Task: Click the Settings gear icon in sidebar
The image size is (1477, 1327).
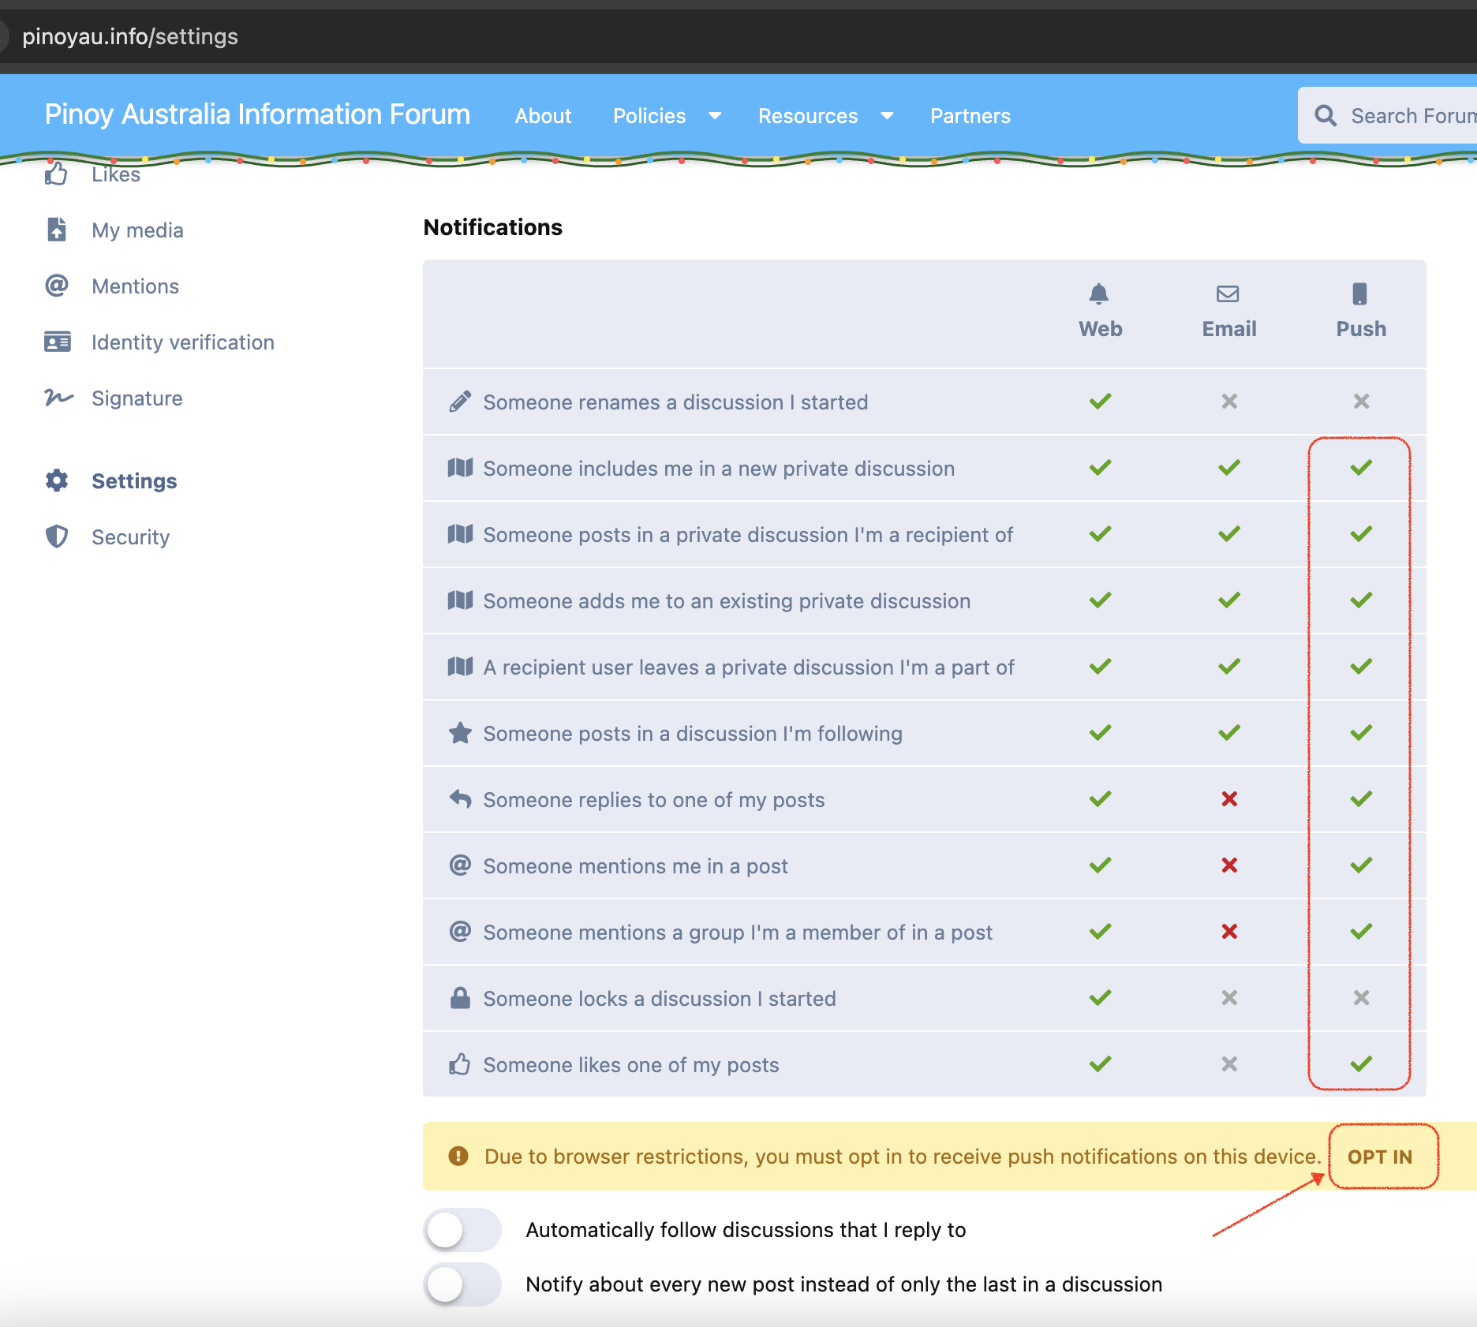Action: coord(57,480)
